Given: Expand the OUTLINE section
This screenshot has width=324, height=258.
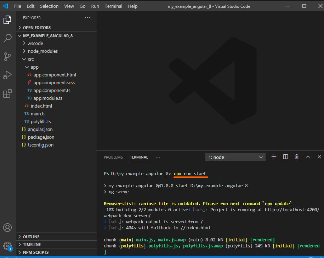Looking at the screenshot, I should point(31,237).
